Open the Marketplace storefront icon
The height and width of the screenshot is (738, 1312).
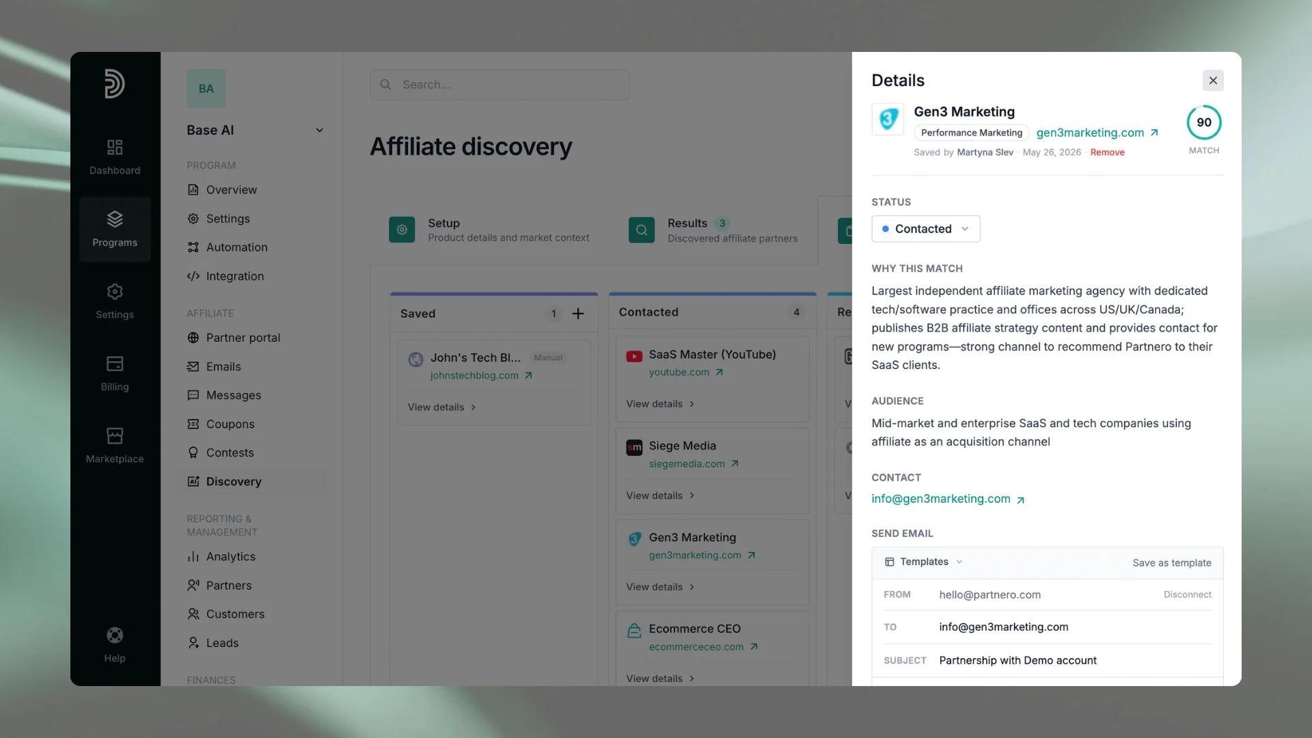[x=115, y=435]
